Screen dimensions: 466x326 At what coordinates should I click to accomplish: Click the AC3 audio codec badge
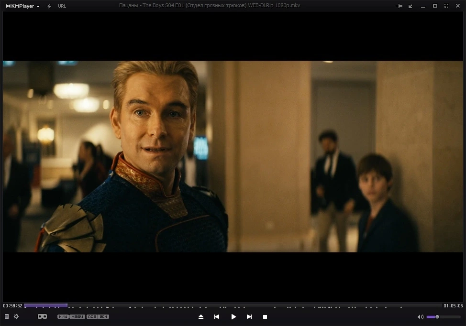[x=92, y=317]
